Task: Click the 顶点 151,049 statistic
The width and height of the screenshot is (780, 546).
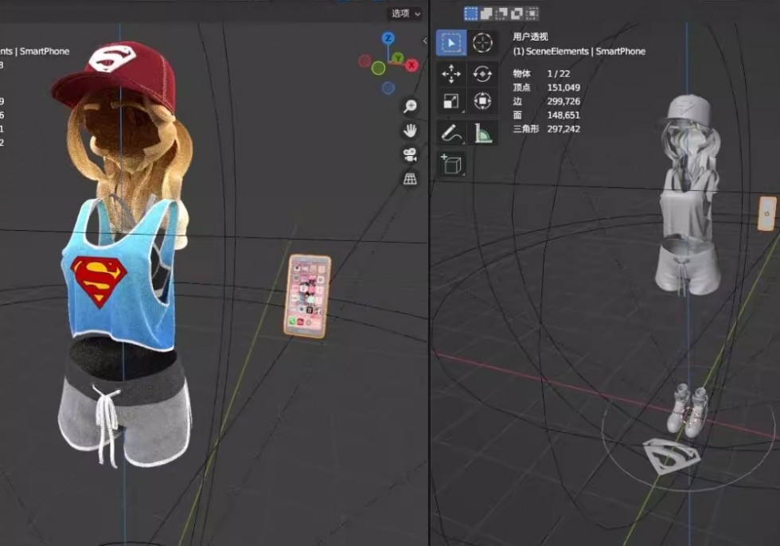Action: 547,88
